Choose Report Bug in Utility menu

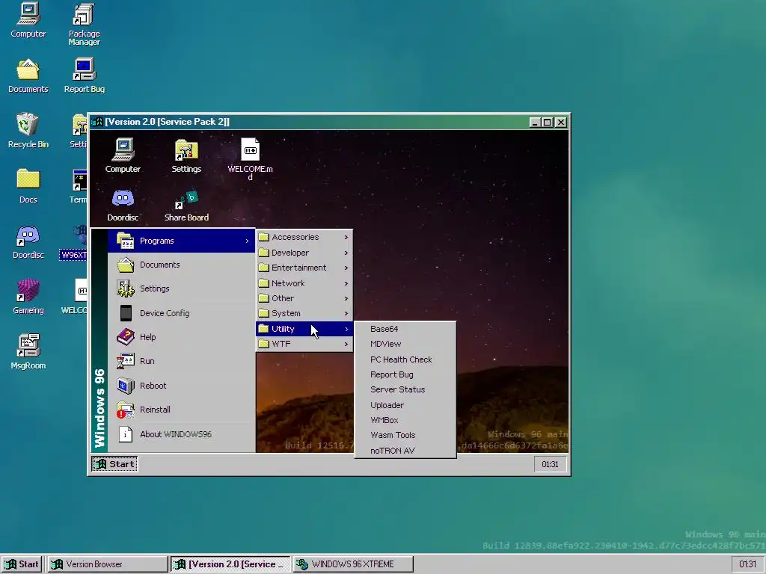coord(405,375)
